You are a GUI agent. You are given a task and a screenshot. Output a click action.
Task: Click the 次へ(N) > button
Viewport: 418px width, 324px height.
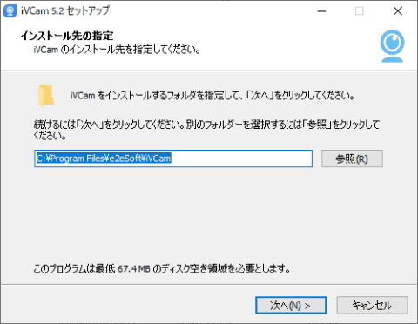[291, 305]
